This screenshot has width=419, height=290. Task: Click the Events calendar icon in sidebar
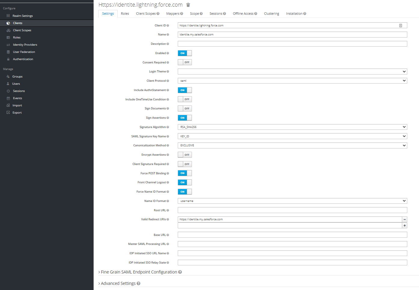pos(8,98)
